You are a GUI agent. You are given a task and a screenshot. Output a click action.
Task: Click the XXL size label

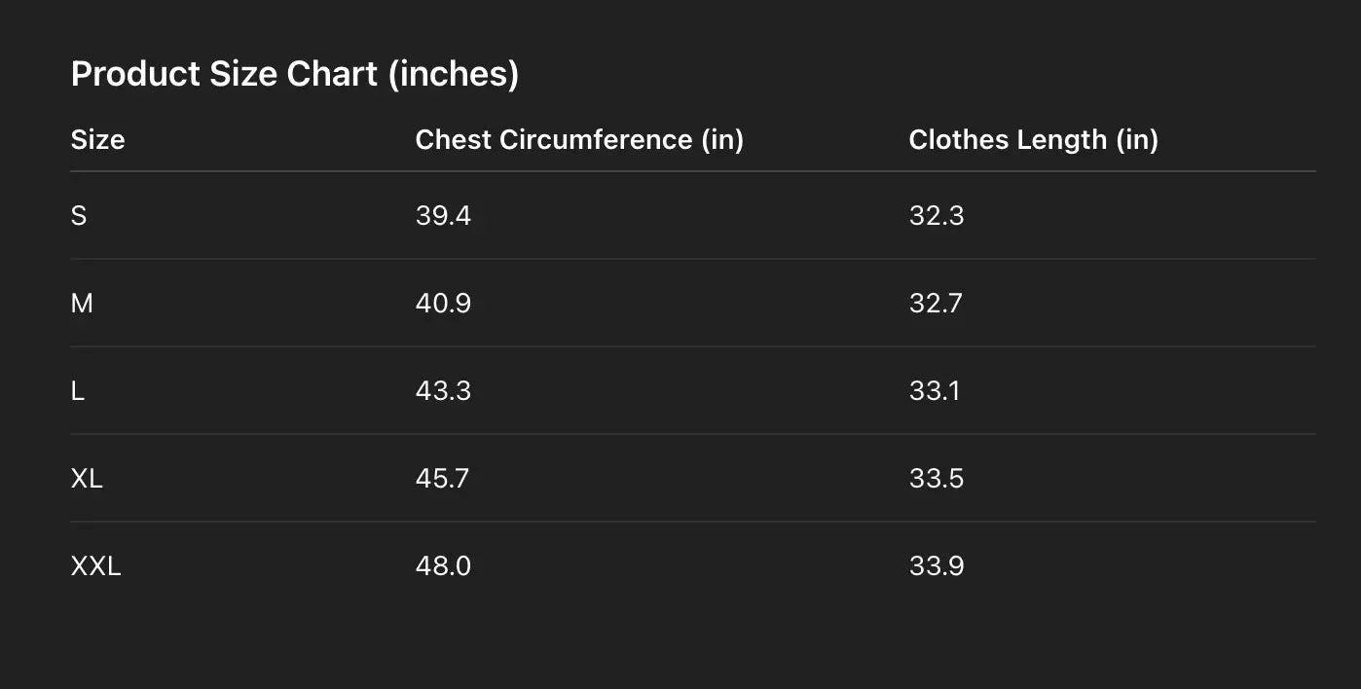[x=95, y=565]
